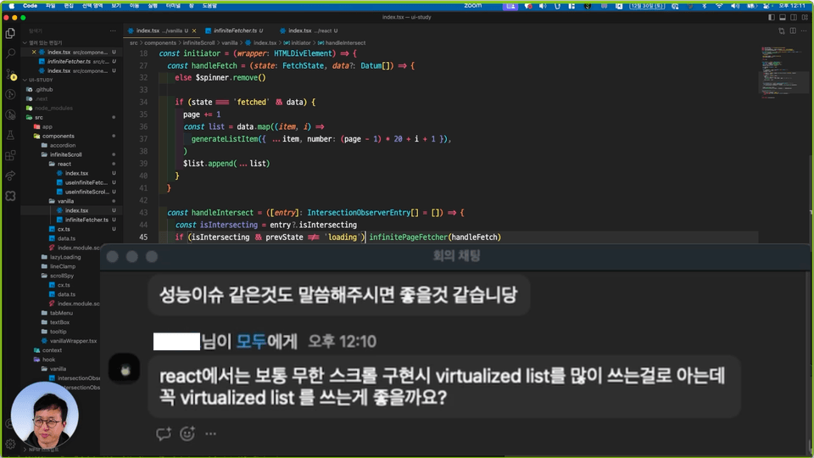Click 'initiator' symbol in breadcrumb
This screenshot has width=814, height=458.
coord(300,43)
